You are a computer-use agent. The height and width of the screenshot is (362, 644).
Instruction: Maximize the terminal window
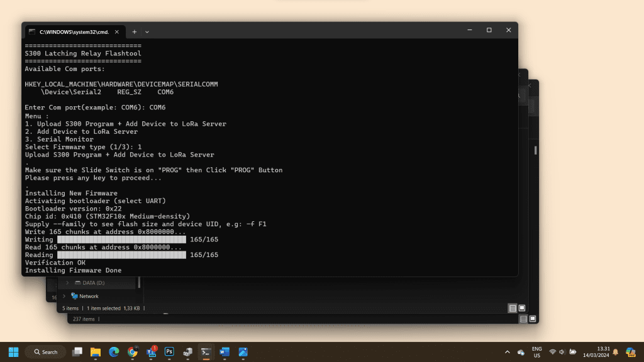point(489,30)
